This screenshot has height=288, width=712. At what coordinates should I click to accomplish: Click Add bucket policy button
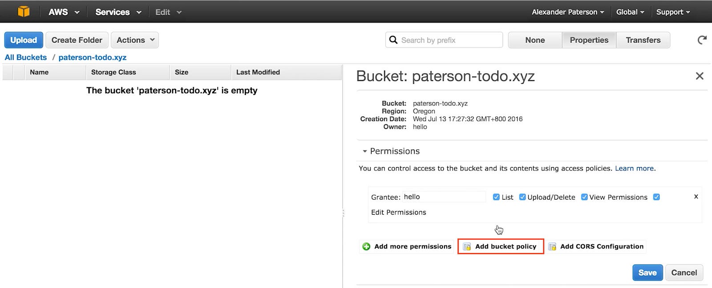click(x=501, y=246)
